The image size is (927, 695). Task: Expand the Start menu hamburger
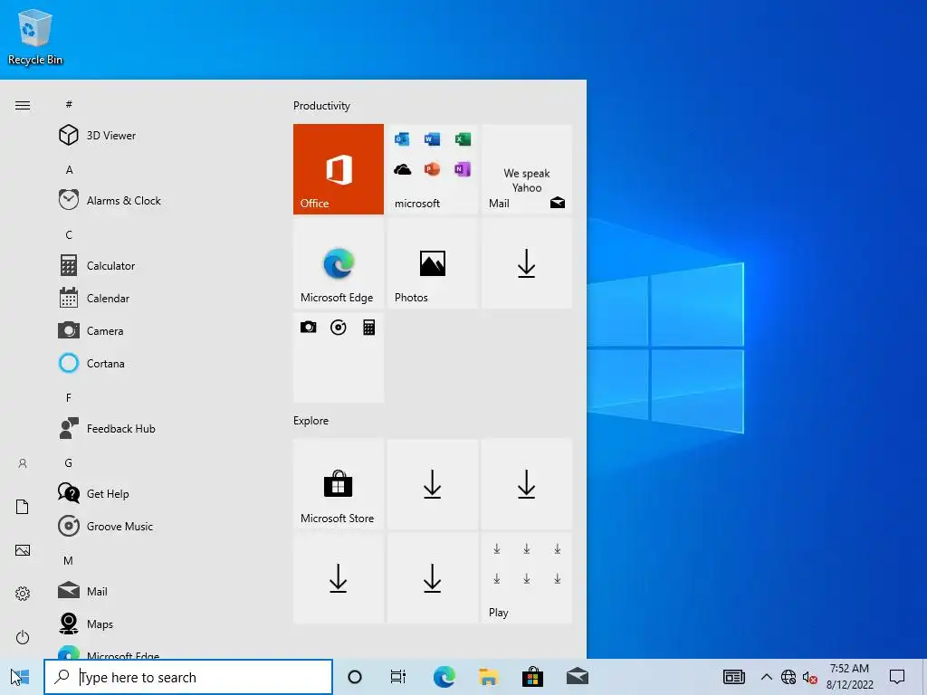pos(23,105)
